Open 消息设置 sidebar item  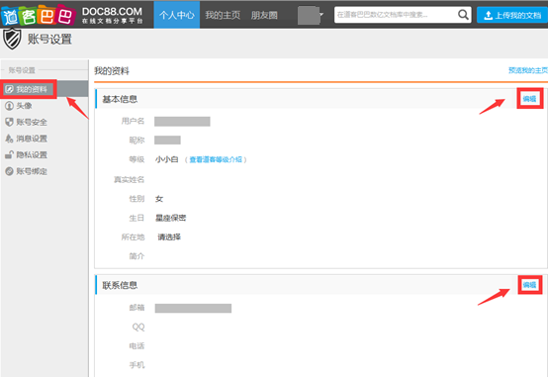click(32, 139)
